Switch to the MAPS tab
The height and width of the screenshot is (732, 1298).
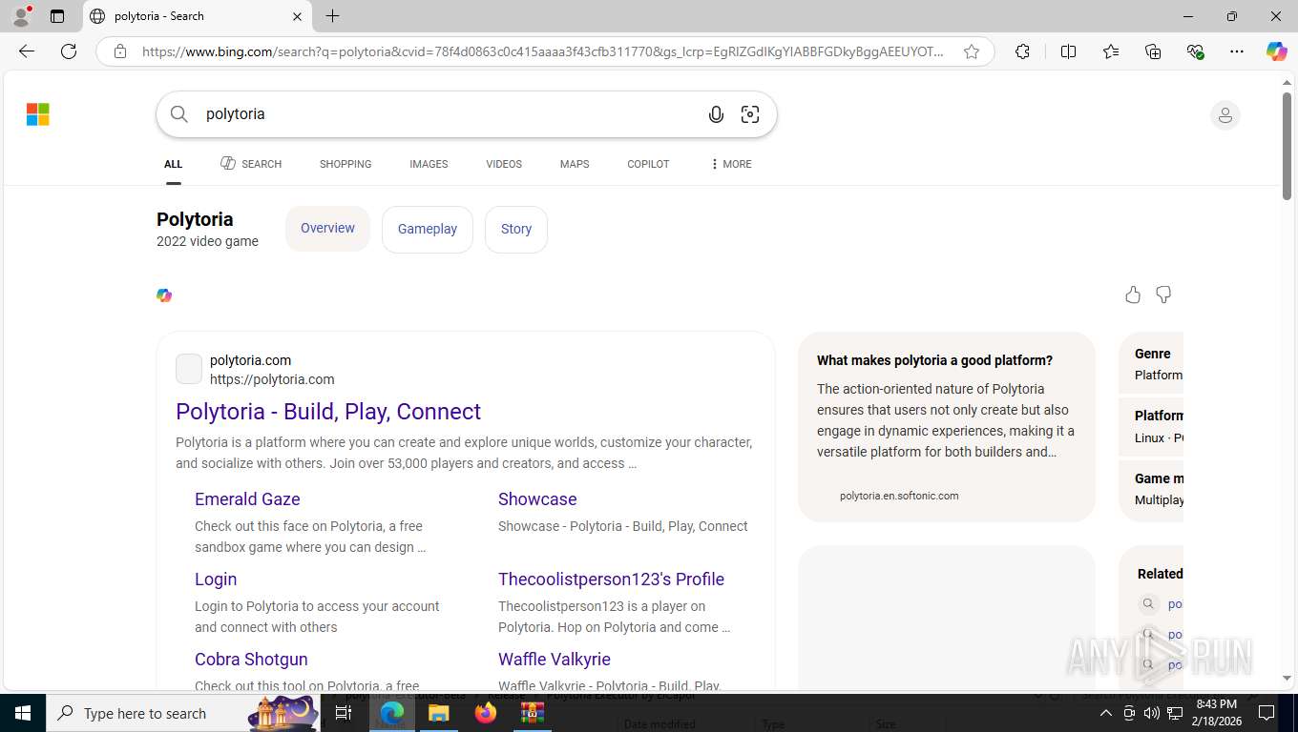coord(575,164)
